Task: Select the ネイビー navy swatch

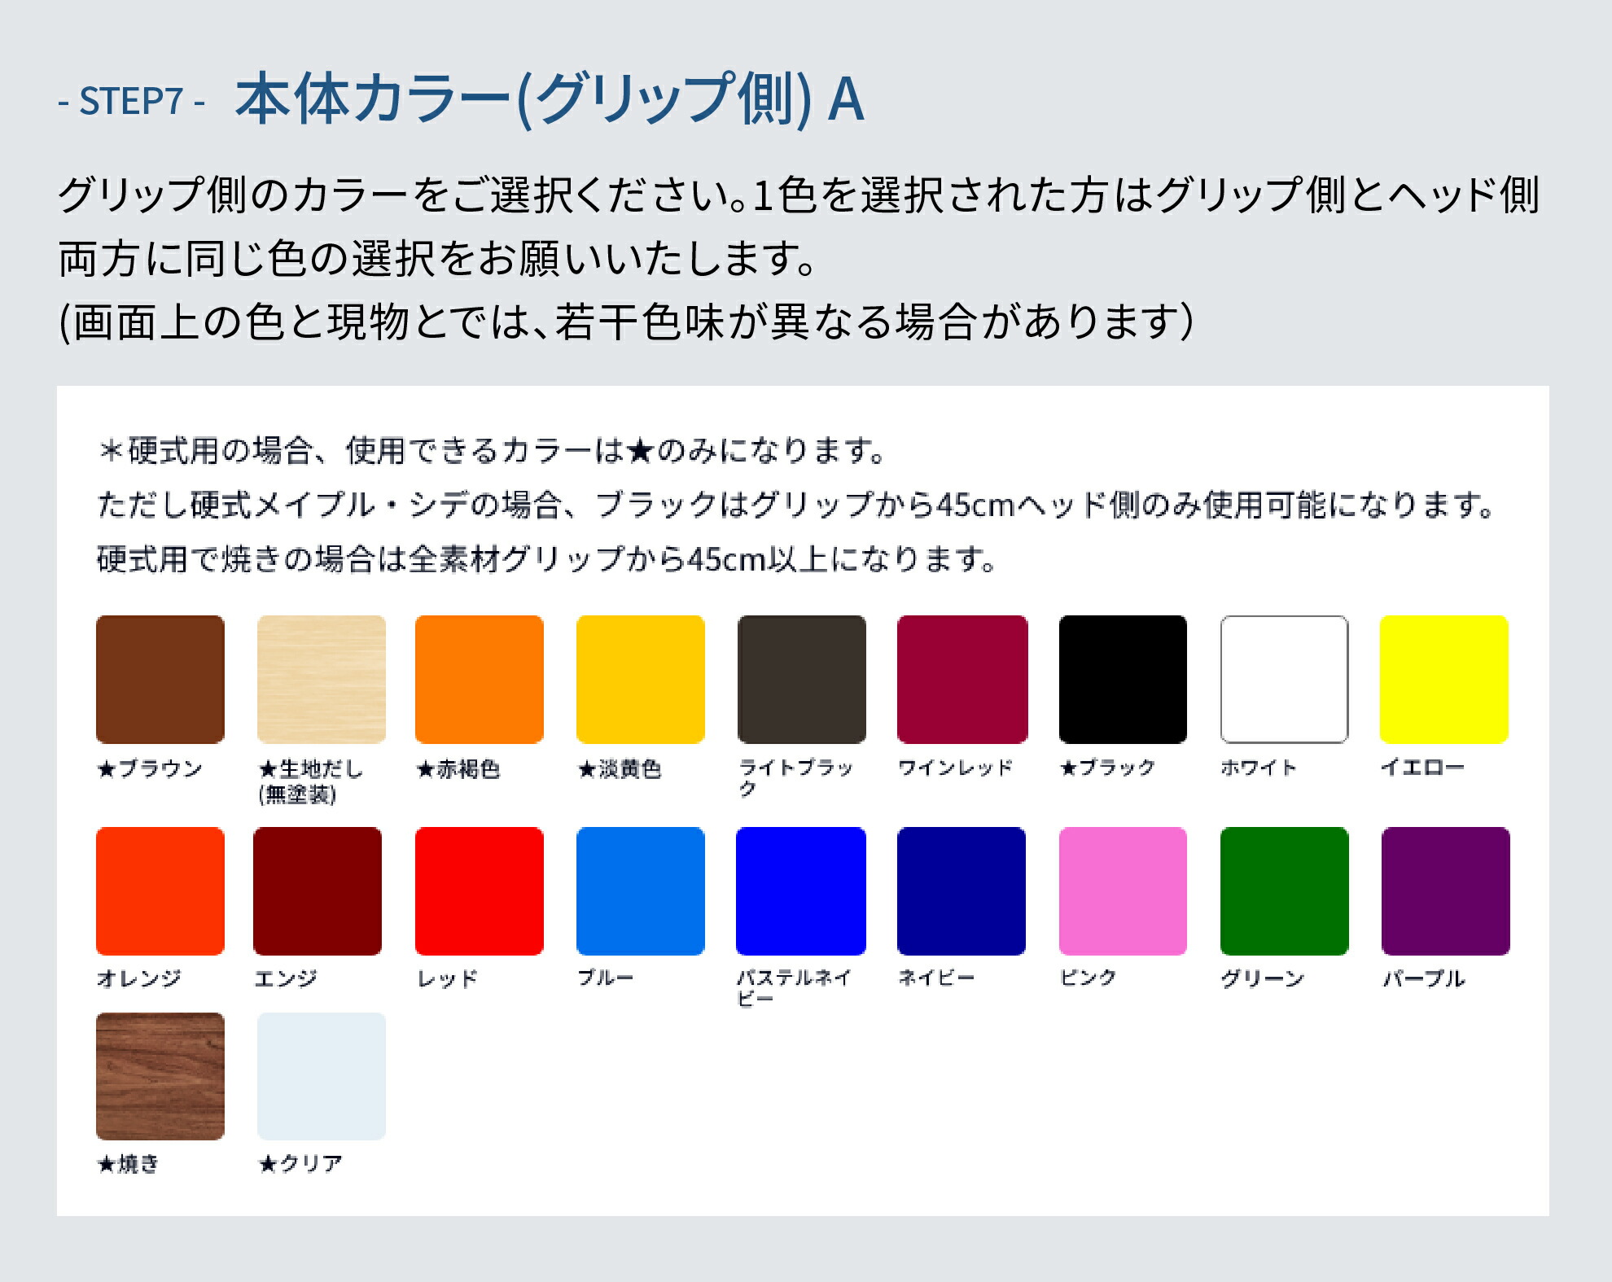Action: click(x=962, y=890)
